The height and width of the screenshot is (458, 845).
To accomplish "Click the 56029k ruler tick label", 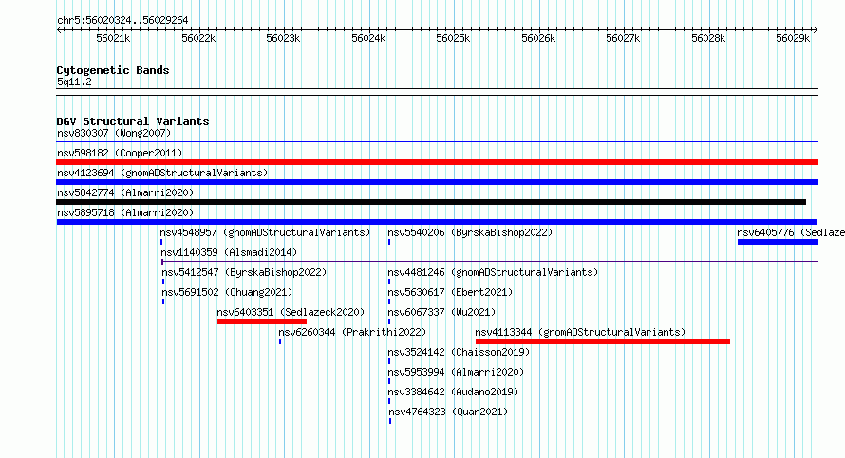I will pos(793,38).
